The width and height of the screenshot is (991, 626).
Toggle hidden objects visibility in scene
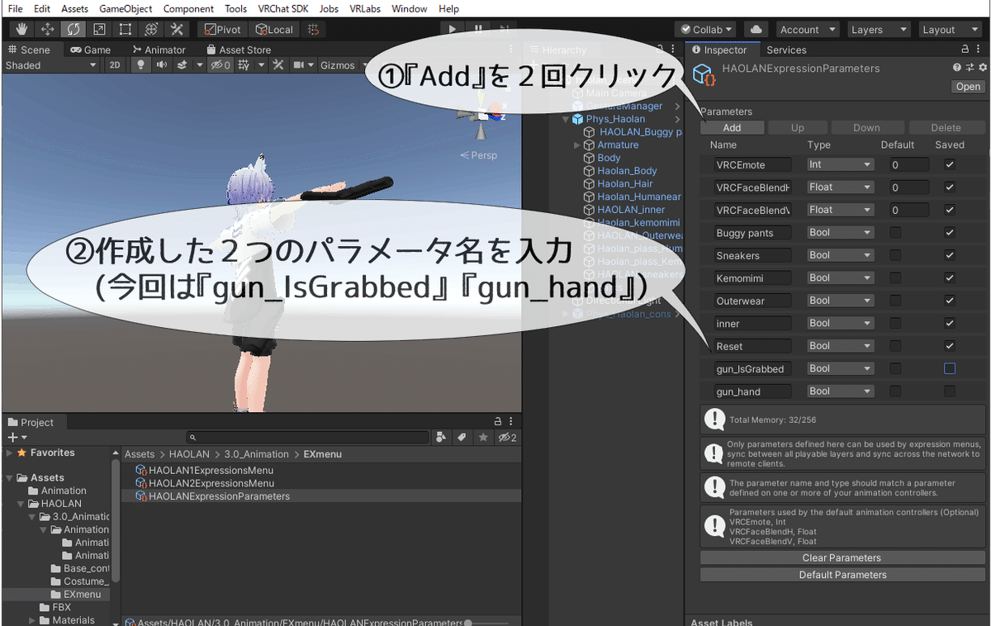coord(220,65)
